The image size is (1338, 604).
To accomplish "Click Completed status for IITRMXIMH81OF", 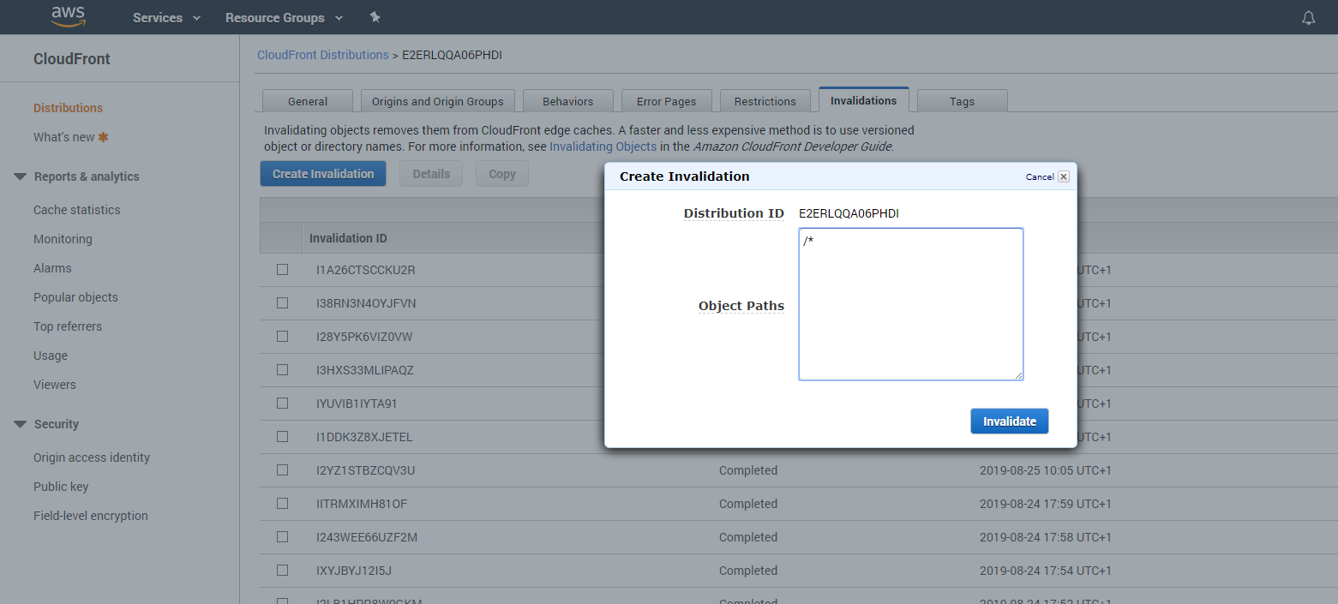I will point(748,504).
